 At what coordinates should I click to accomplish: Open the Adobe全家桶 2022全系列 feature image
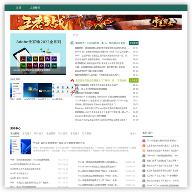[x=38, y=54]
